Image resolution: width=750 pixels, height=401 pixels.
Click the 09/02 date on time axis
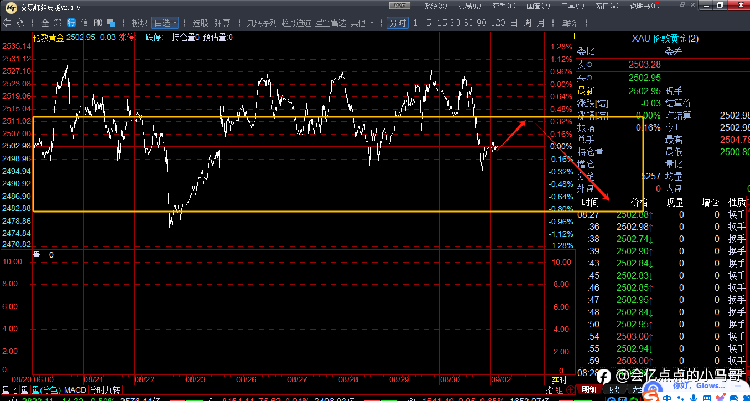pos(501,379)
